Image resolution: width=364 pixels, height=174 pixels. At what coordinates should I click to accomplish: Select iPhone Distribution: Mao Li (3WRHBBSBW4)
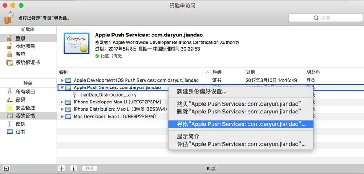pos(120,109)
